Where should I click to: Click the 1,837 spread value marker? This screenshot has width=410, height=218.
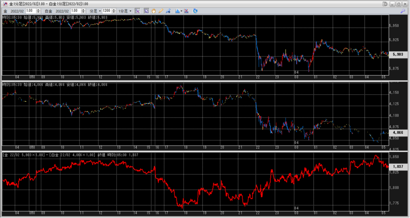pyautogui.click(x=398, y=166)
